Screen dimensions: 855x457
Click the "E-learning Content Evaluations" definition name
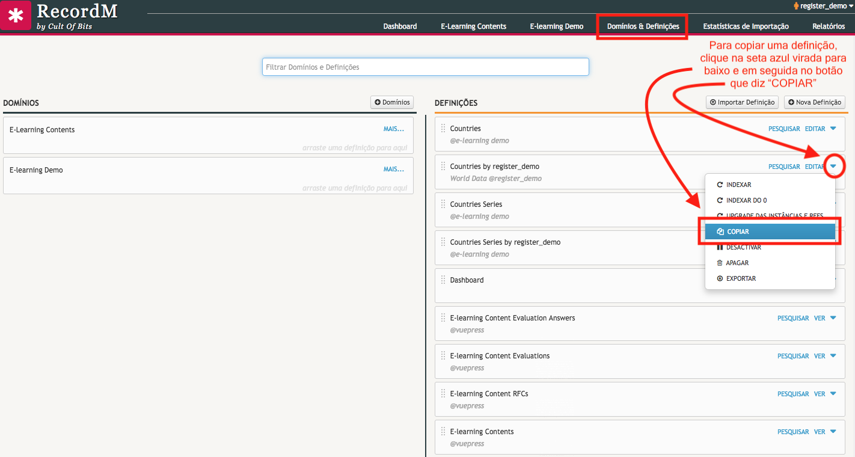500,356
